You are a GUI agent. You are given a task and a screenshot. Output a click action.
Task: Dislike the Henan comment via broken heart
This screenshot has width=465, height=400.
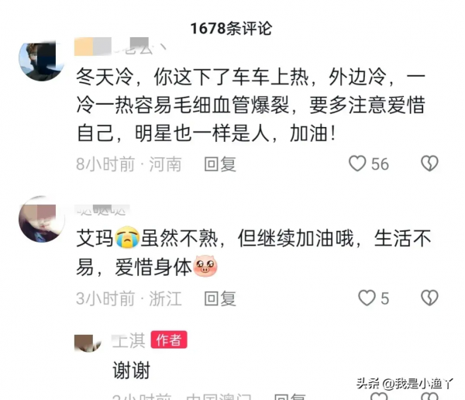(x=429, y=164)
